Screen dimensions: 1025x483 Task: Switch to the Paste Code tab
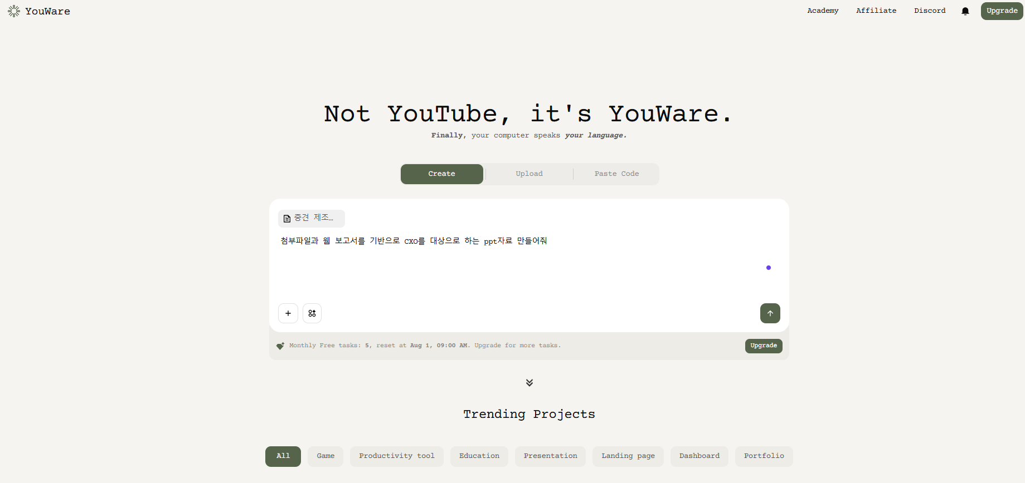tap(616, 174)
